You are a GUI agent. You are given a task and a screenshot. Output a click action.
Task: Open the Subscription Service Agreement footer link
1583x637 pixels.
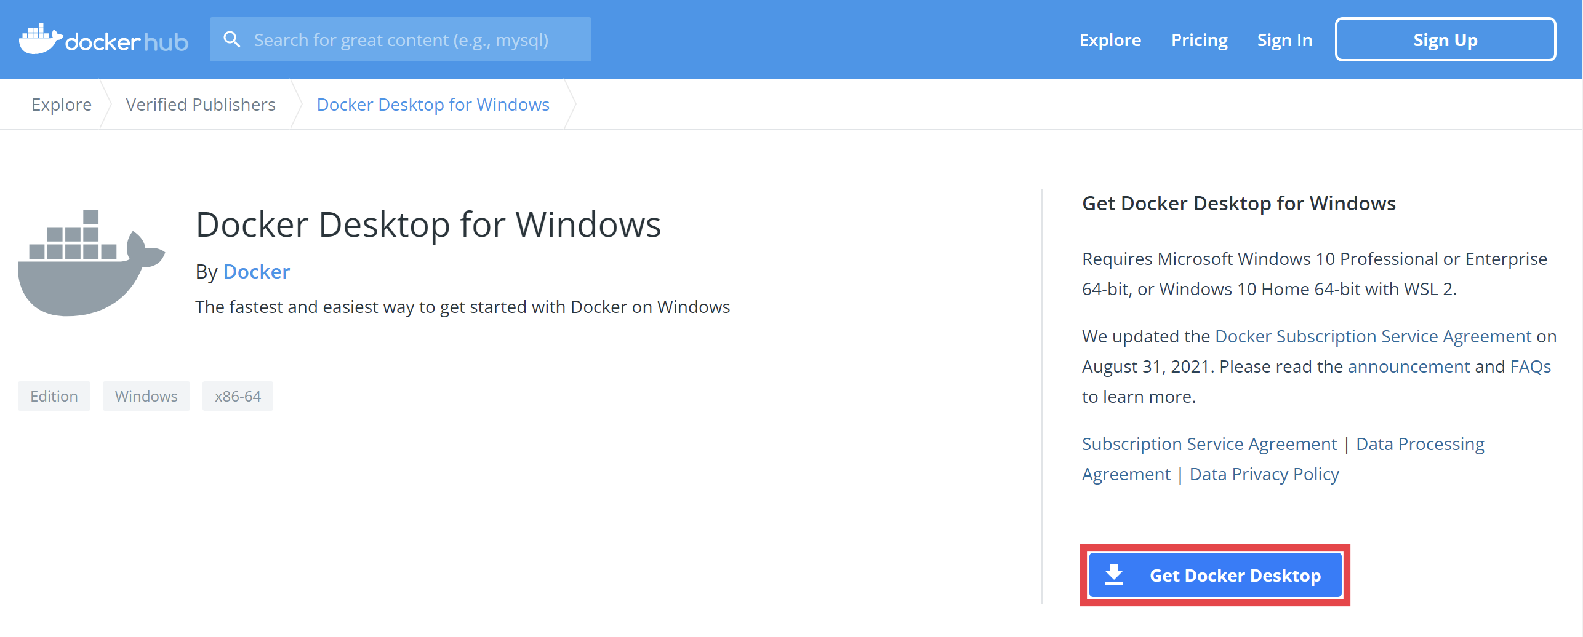point(1209,444)
